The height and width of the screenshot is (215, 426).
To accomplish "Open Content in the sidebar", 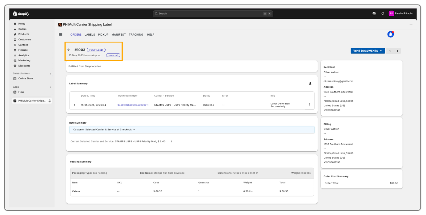I will tap(23, 45).
